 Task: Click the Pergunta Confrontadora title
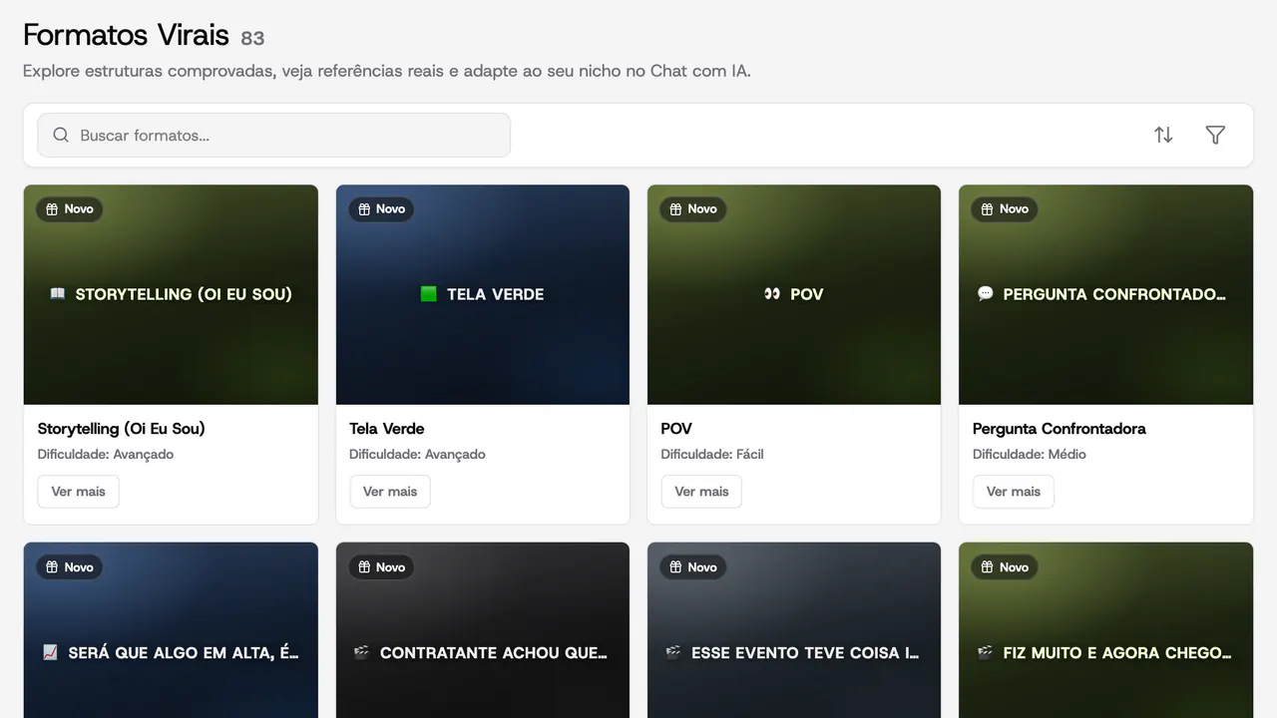click(x=1060, y=429)
